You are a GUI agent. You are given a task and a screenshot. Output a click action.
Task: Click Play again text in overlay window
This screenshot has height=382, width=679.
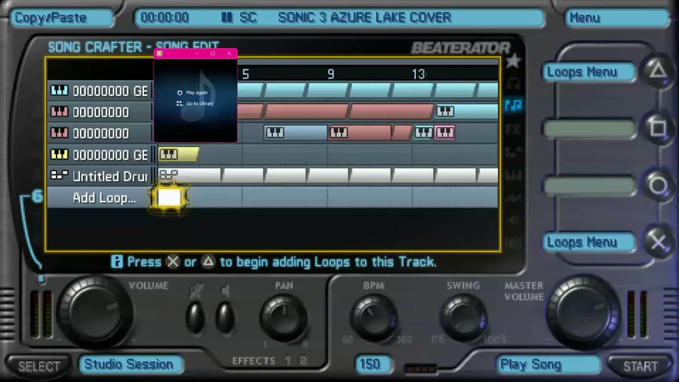coord(197,93)
